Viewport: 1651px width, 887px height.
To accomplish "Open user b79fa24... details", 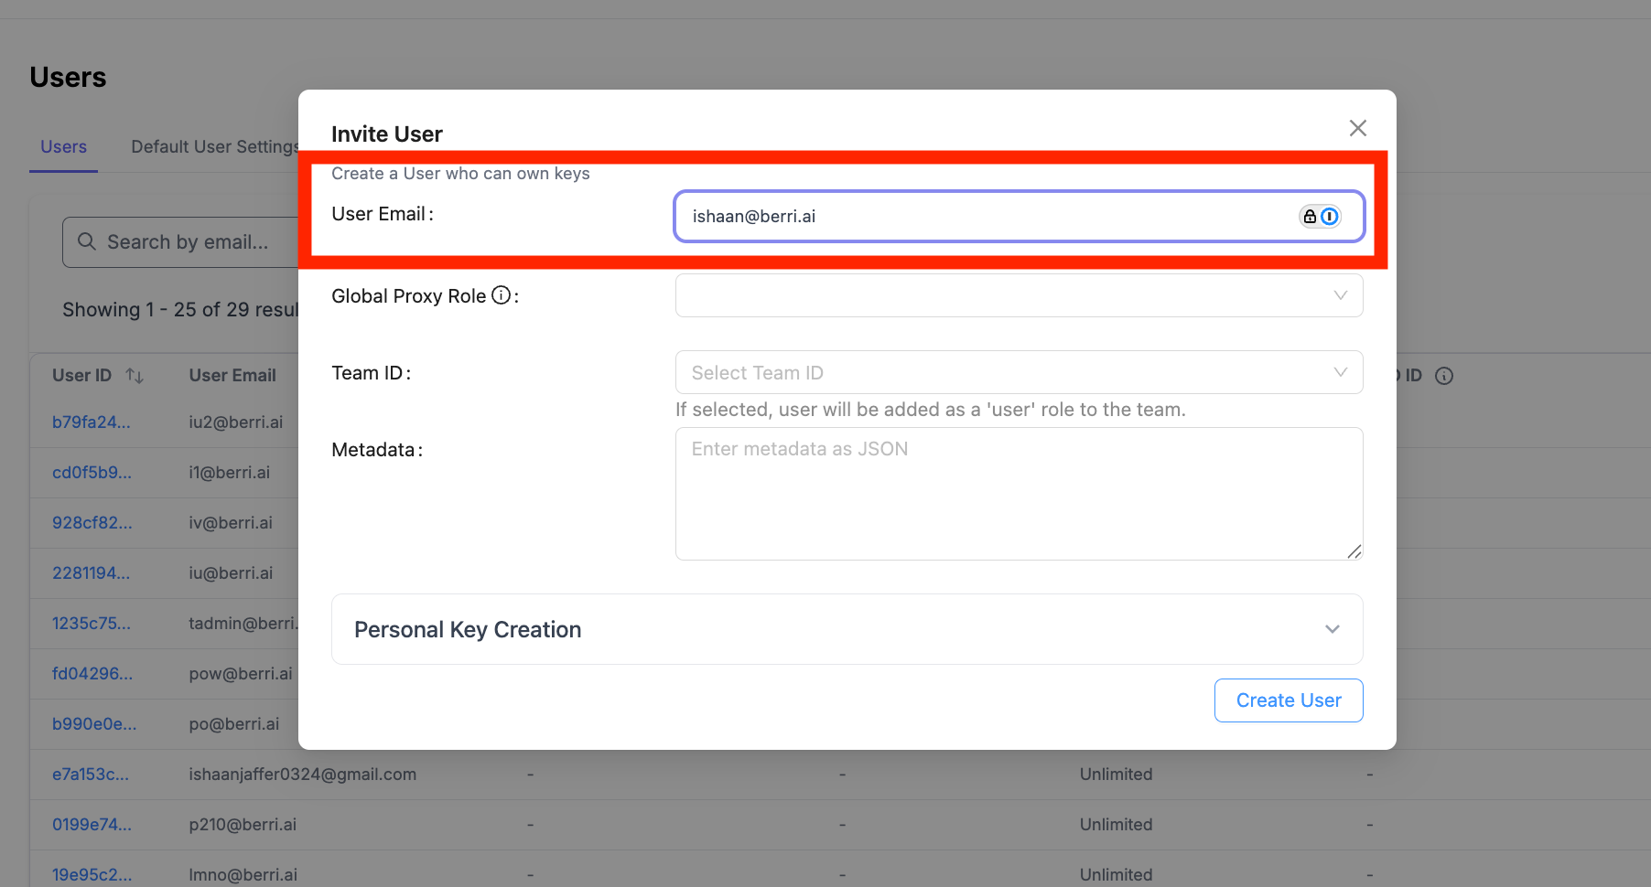I will (x=92, y=422).
